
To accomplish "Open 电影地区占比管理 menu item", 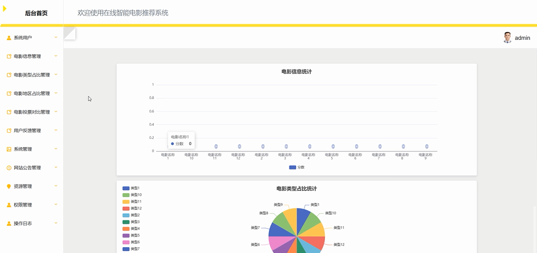I will 32,93.
